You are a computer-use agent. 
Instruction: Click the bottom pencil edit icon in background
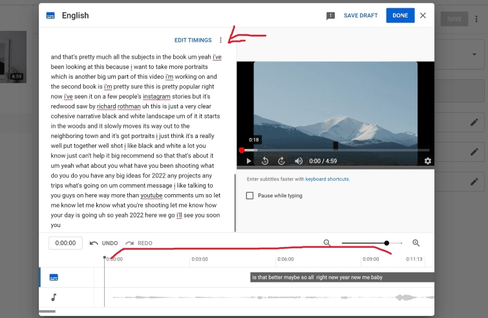click(x=474, y=182)
